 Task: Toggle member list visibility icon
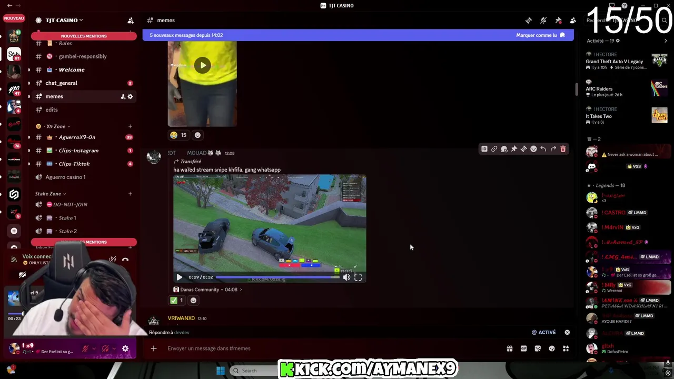(x=573, y=21)
